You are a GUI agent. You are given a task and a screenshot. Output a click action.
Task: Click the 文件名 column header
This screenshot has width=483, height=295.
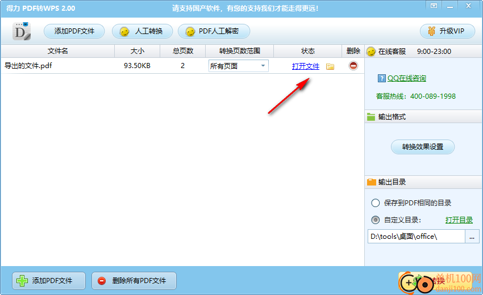pyautogui.click(x=57, y=51)
